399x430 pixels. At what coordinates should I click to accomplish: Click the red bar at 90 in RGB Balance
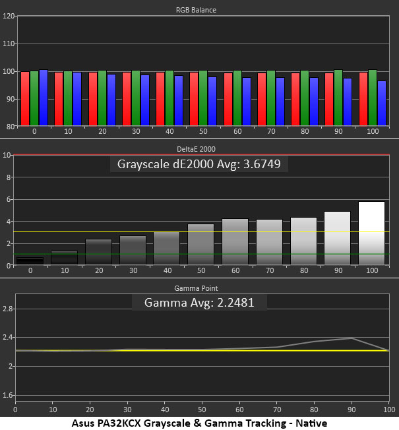(x=329, y=100)
